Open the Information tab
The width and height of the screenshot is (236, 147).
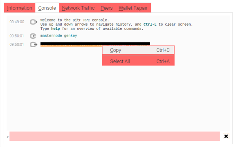pyautogui.click(x=20, y=8)
